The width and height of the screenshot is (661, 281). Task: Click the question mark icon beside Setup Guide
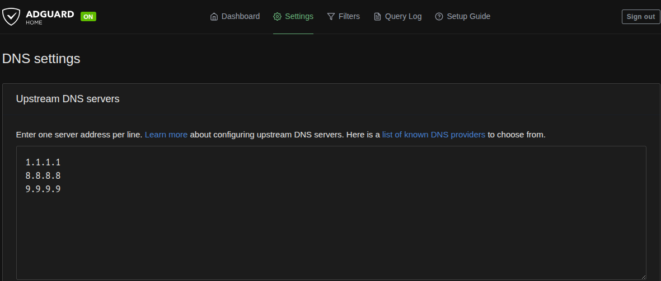[439, 17]
